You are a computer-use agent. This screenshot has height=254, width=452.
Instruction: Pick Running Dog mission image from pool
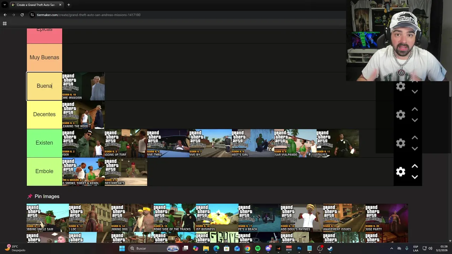click(x=132, y=218)
